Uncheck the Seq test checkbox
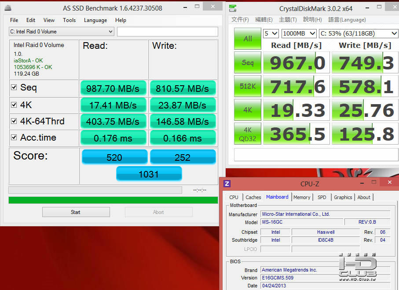The height and width of the screenshot is (290, 399). 14,87
